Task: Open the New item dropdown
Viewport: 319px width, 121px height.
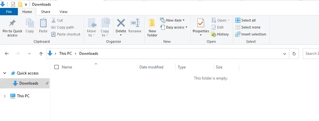Action: (172, 20)
